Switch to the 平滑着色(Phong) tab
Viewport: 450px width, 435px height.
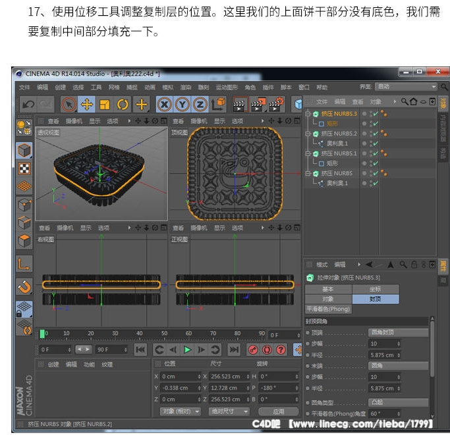click(x=328, y=309)
